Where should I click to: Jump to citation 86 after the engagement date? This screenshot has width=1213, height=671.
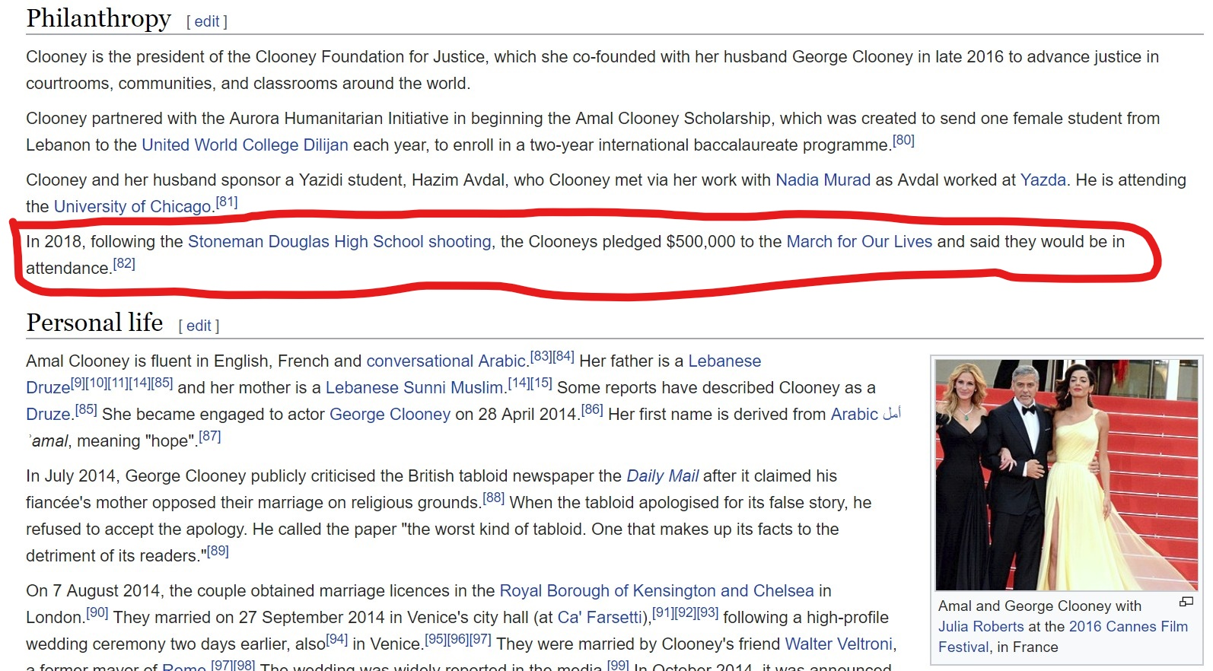coord(592,409)
